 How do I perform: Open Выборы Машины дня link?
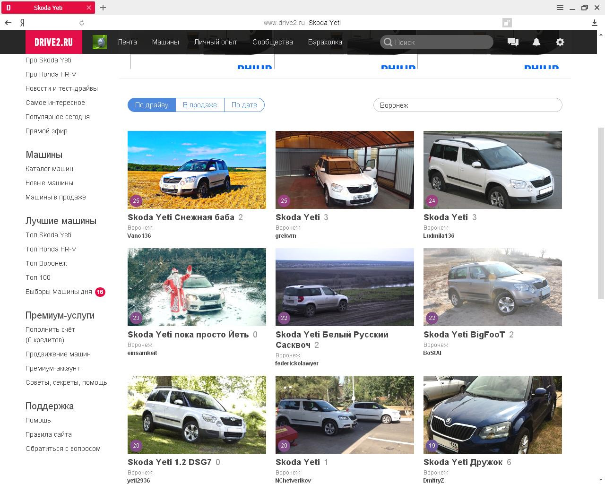(x=59, y=292)
